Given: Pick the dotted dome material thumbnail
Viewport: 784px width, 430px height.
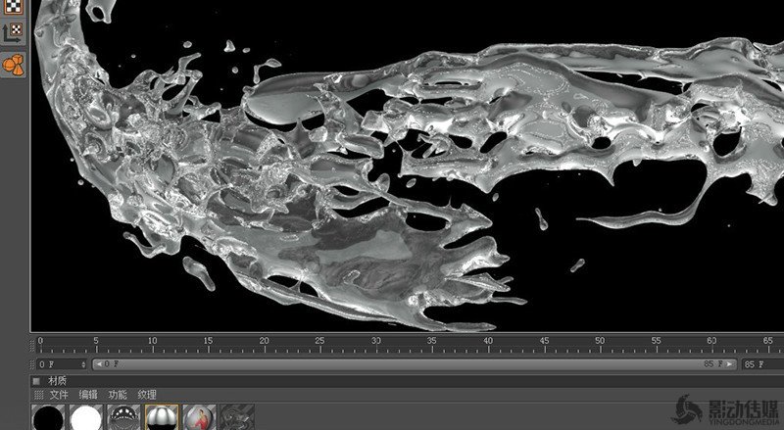Looking at the screenshot, I should coord(123,418).
